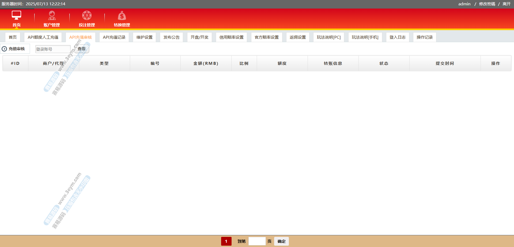The image size is (514, 247).
Task: Open Account Management (账户管理) icon
Action: tap(52, 15)
